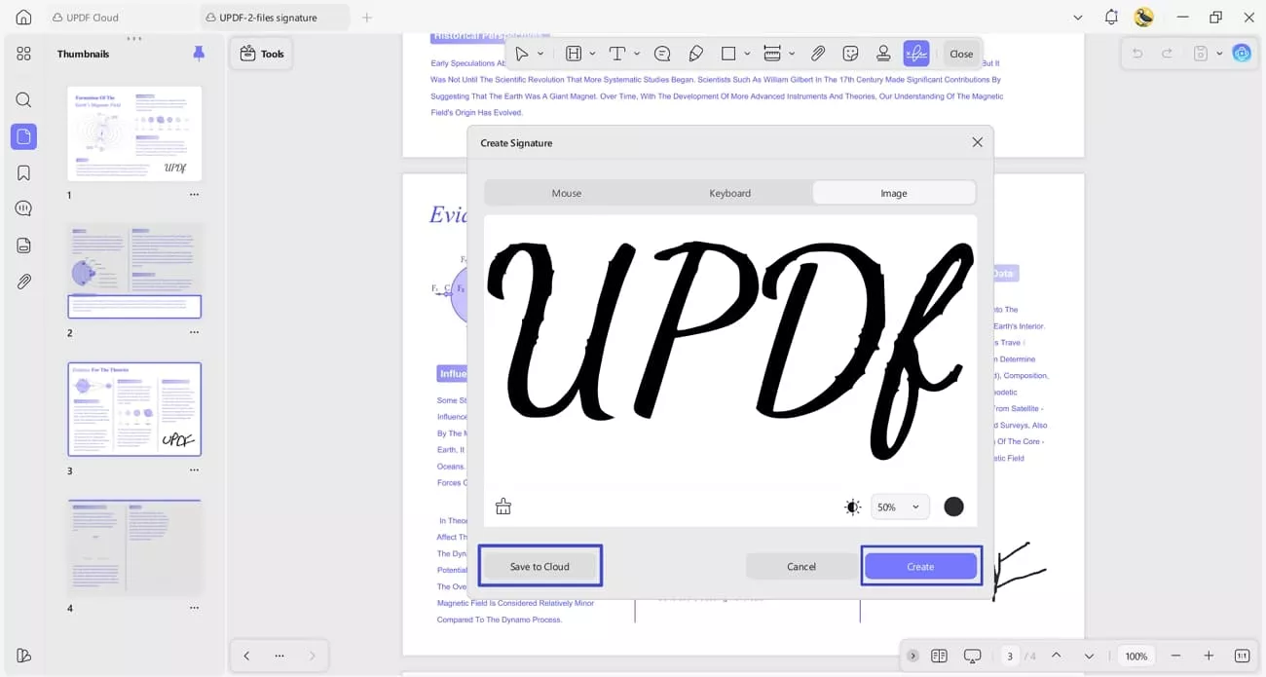Screen dimensions: 1266x677
Task: Select the Text tool
Action: pos(618,54)
